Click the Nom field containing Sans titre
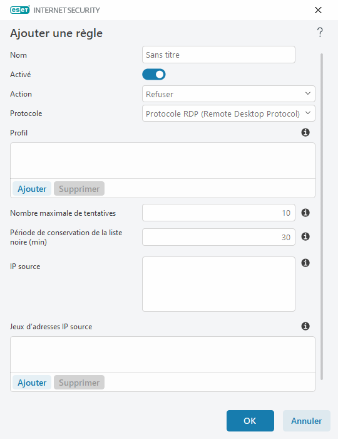The height and width of the screenshot is (439, 338). [x=218, y=55]
